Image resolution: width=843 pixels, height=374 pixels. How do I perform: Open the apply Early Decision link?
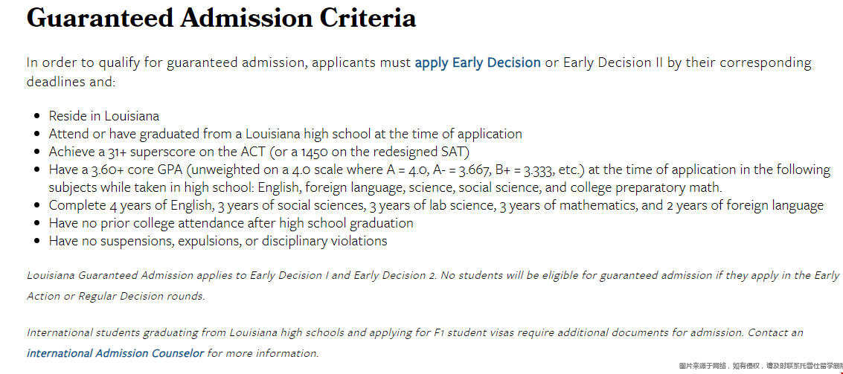478,63
